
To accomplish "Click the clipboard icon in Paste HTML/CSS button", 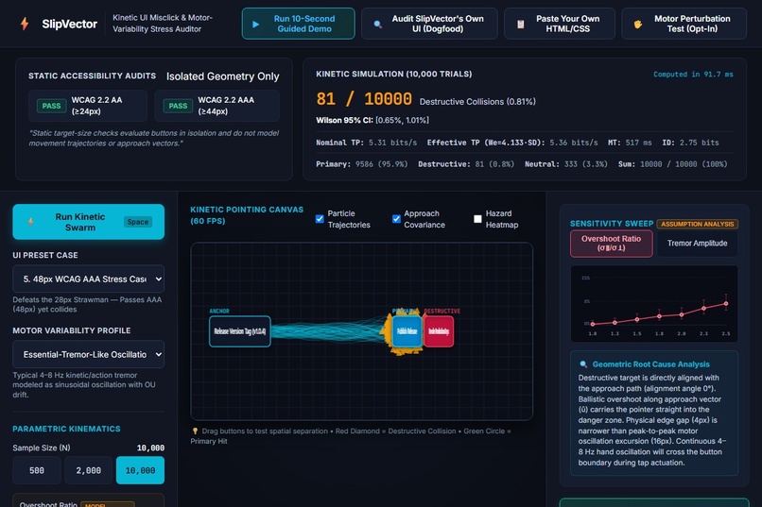I will 521,24.
